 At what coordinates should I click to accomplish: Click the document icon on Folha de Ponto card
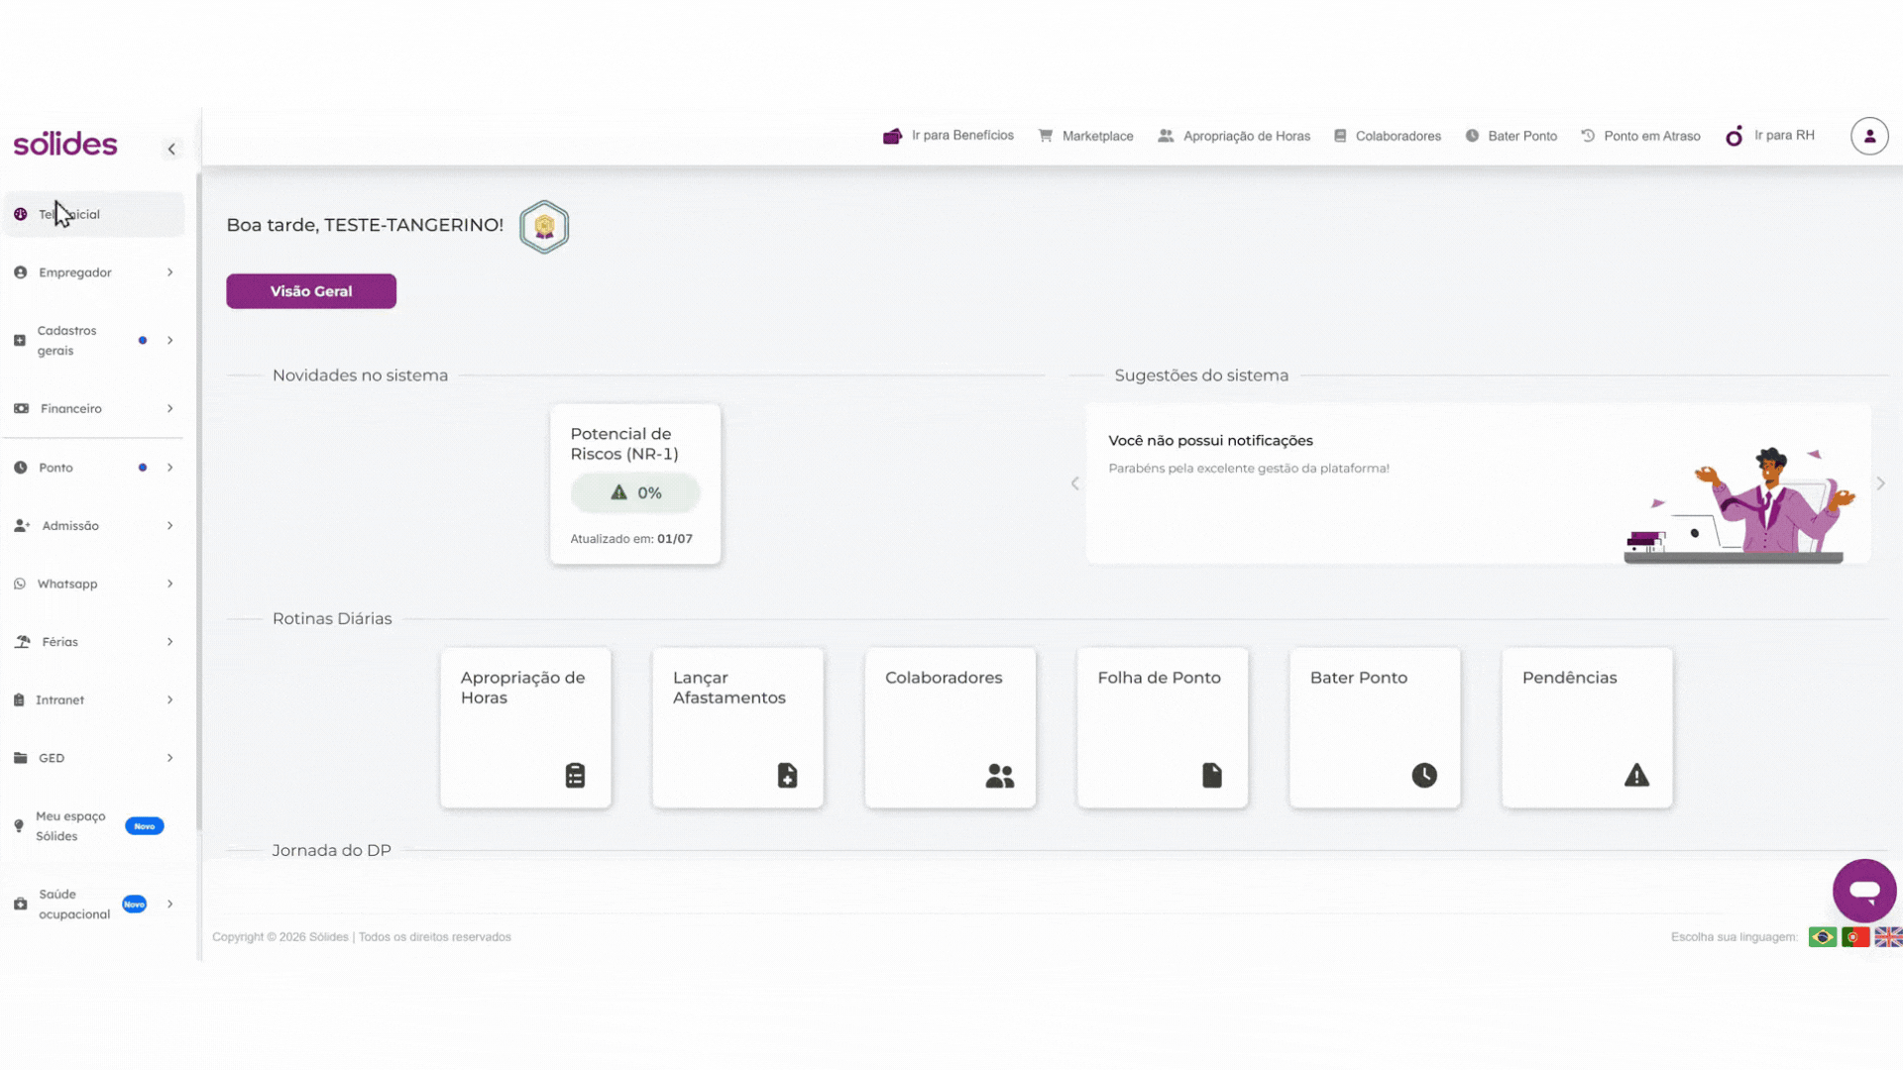coord(1212,775)
